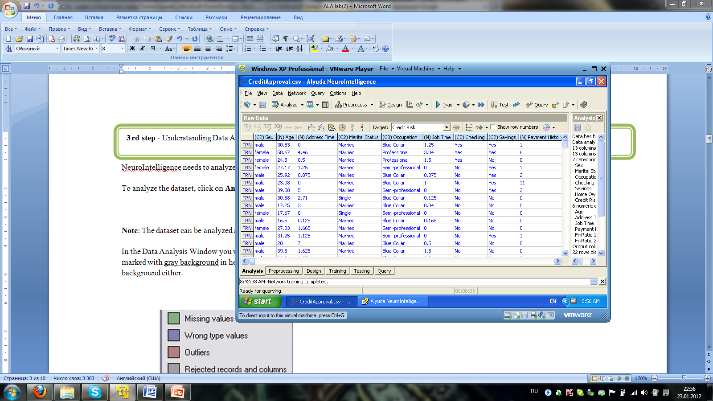
Task: Click the (N) Age column header
Action: click(x=286, y=137)
